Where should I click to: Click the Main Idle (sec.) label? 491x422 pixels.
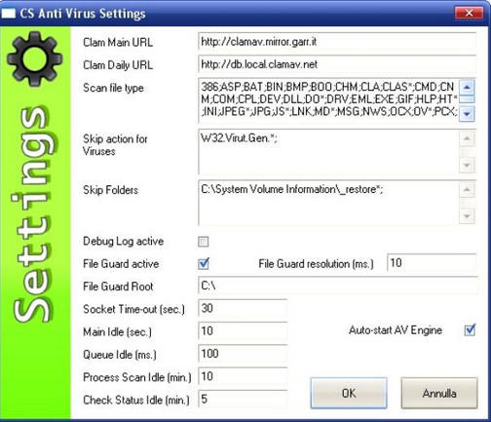[117, 332]
